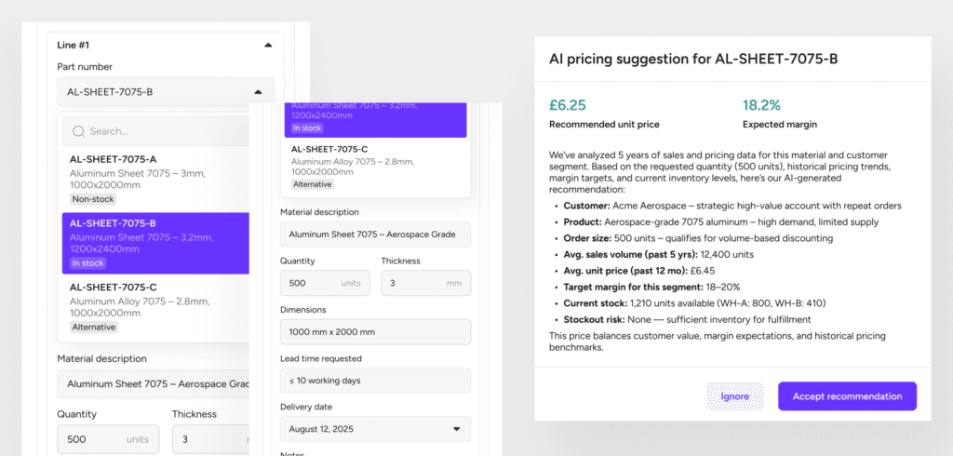Image resolution: width=953 pixels, height=456 pixels.
Task: Open the Delivery date dropdown arrow
Action: tap(457, 429)
